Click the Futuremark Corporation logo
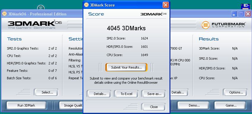The width and height of the screenshot is (252, 114). click(224, 25)
